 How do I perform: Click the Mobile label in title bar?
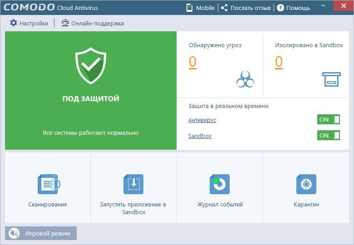[x=205, y=8]
